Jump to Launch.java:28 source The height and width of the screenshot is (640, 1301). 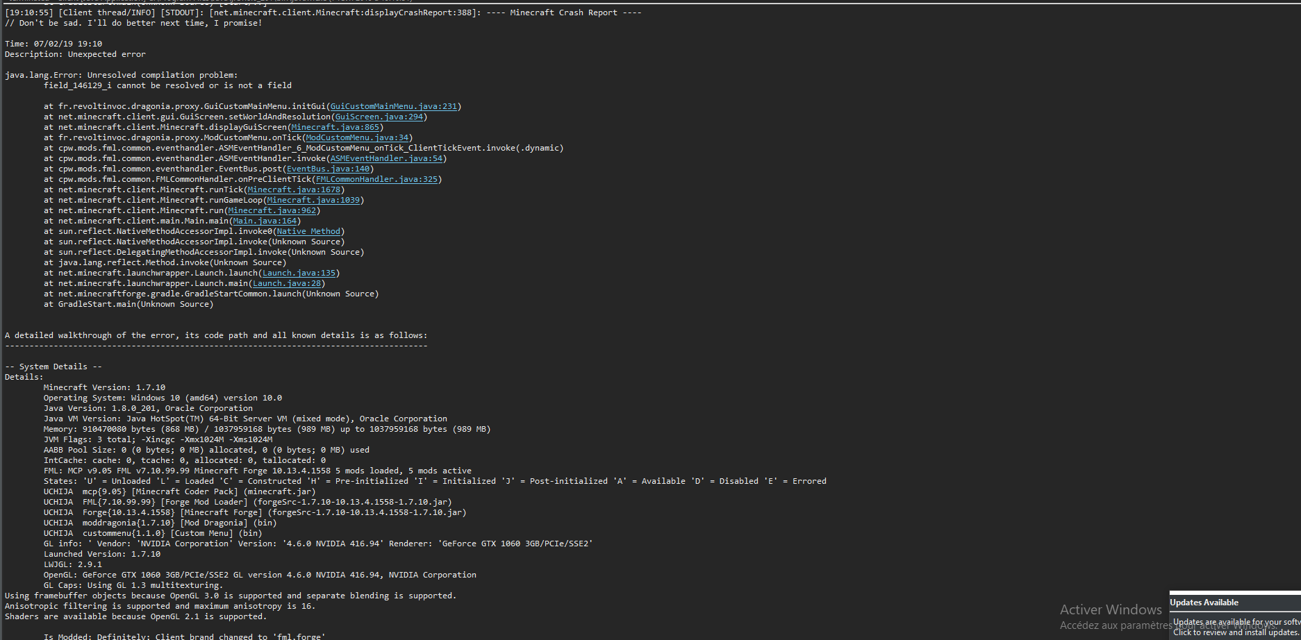point(287,283)
